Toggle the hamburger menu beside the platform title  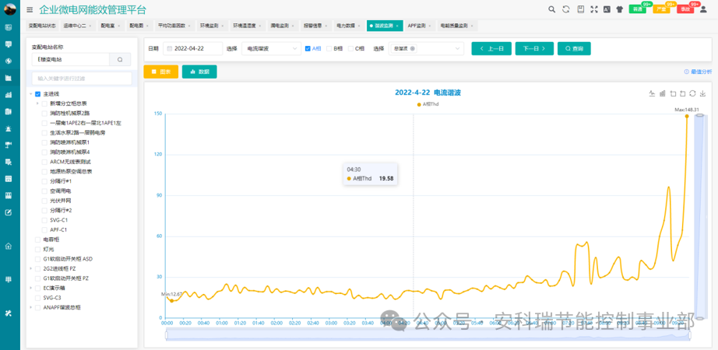(30, 9)
